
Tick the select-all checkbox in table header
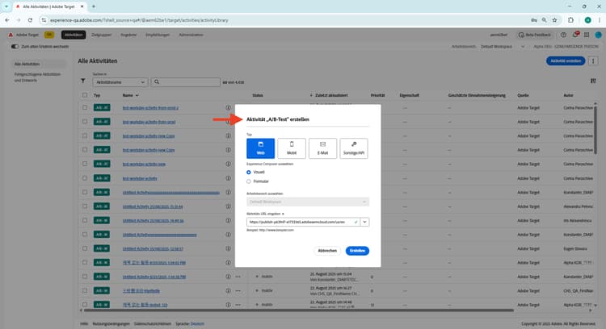point(85,95)
